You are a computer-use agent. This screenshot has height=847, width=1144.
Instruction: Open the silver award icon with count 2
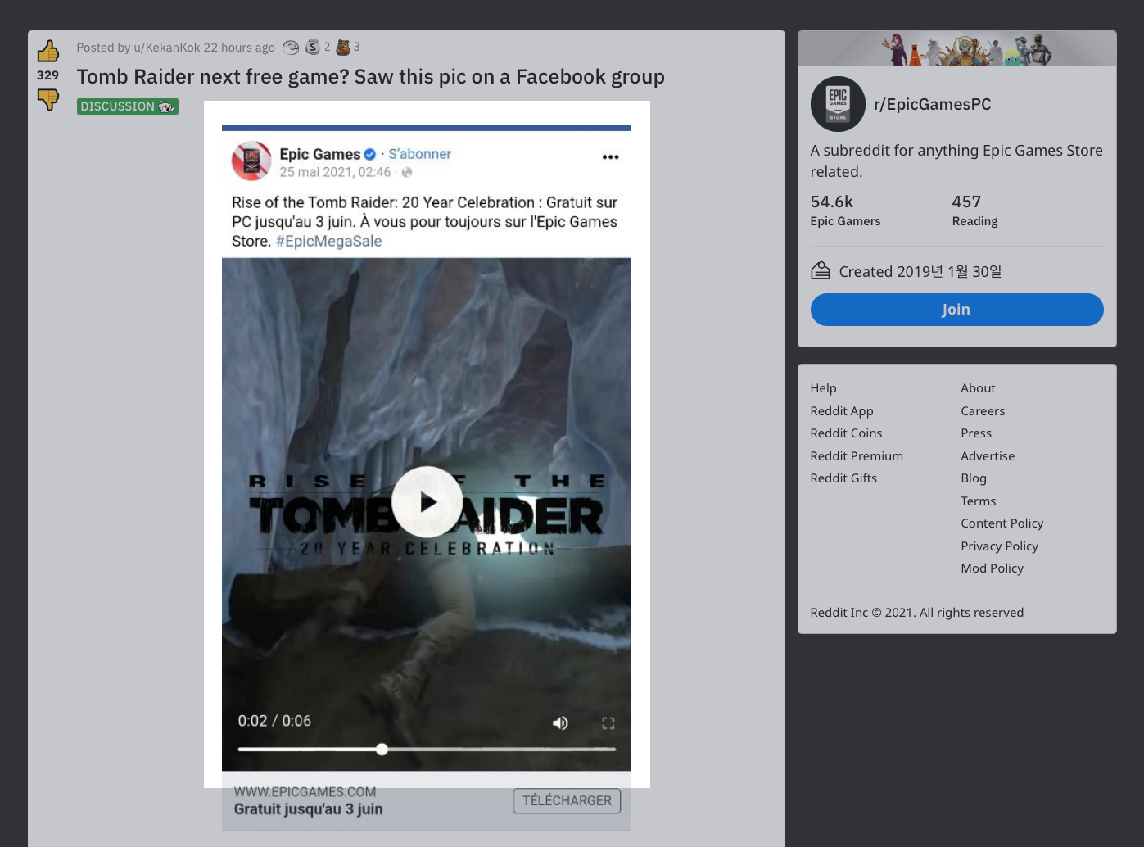point(312,48)
